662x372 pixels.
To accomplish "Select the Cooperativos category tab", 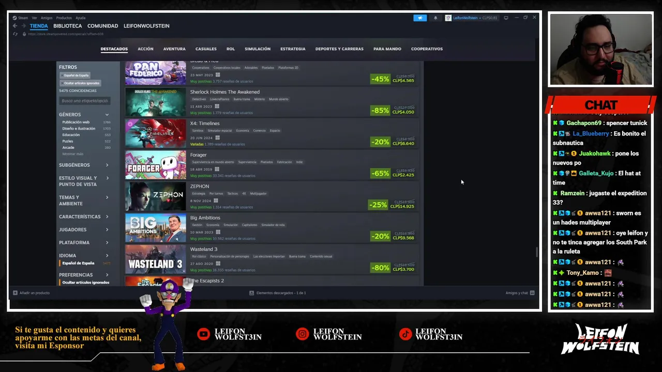I will (427, 49).
